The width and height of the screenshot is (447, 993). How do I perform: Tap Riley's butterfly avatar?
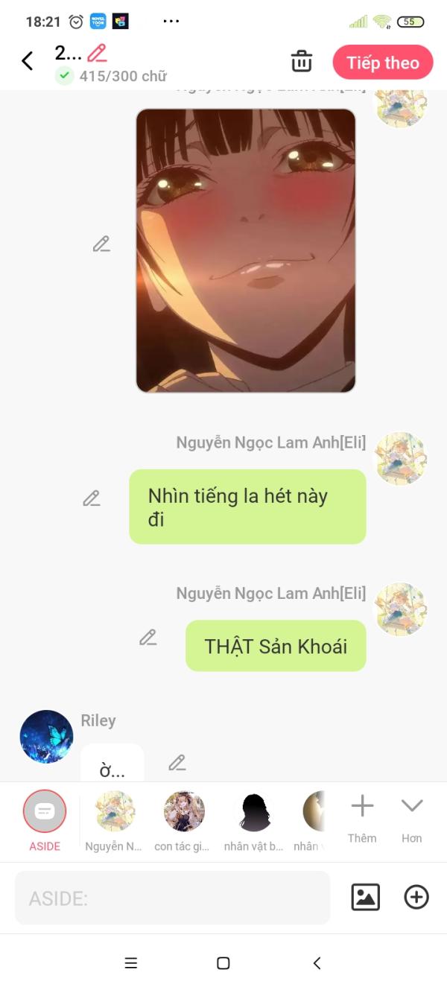click(x=46, y=736)
